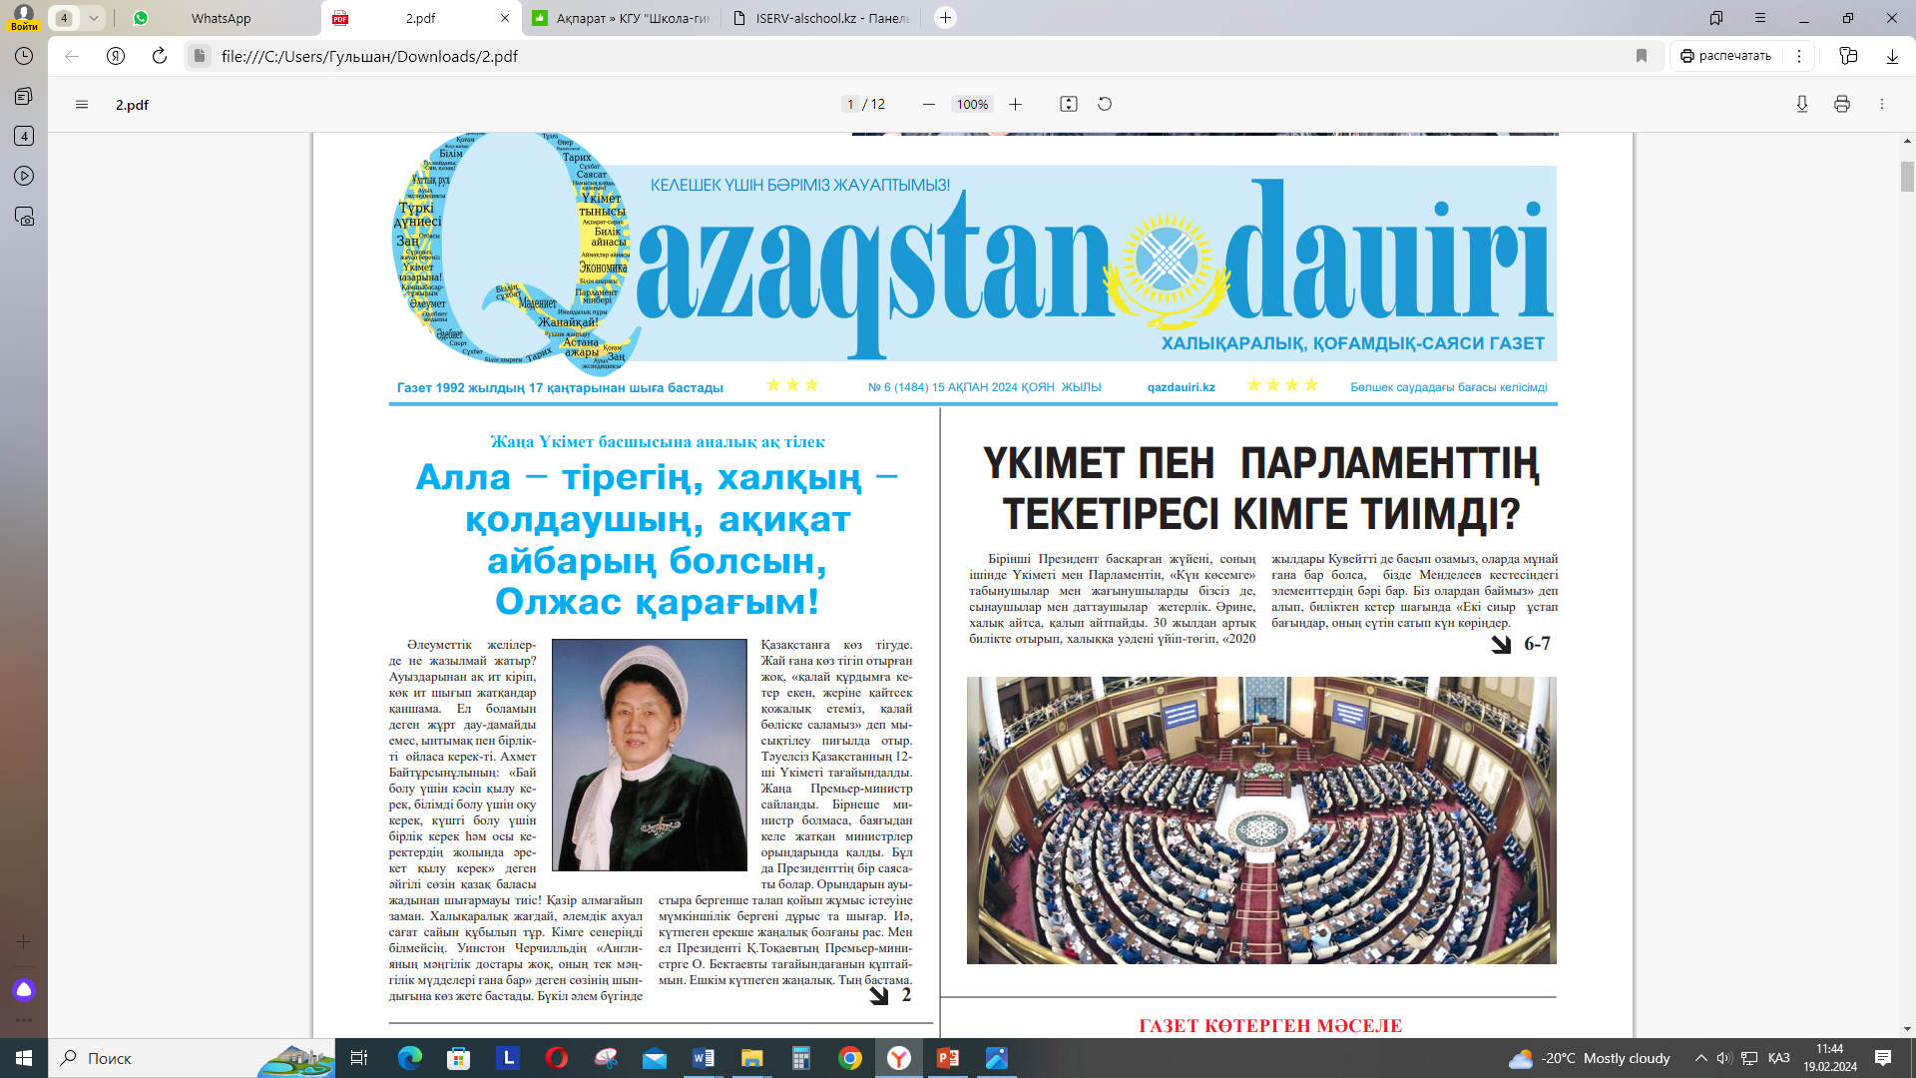Click ГАЗЕТ КӨТЕРГЕН МӘСЕЛЕ heading
1916x1078 pixels.
tap(1270, 1026)
